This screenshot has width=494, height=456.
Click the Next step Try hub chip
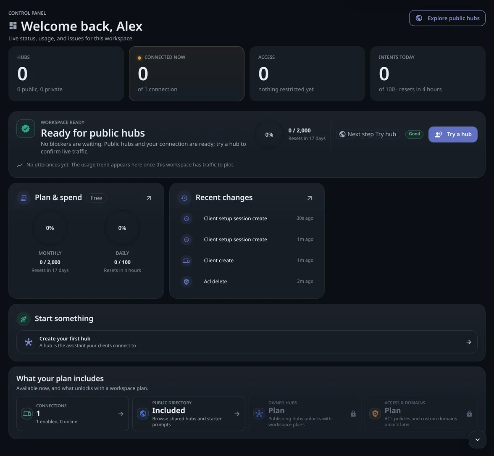point(368,134)
